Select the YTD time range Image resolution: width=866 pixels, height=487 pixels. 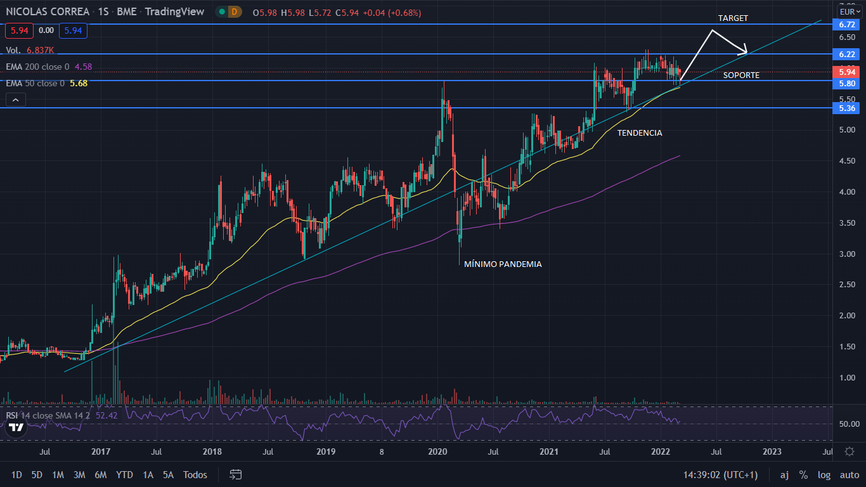point(124,474)
